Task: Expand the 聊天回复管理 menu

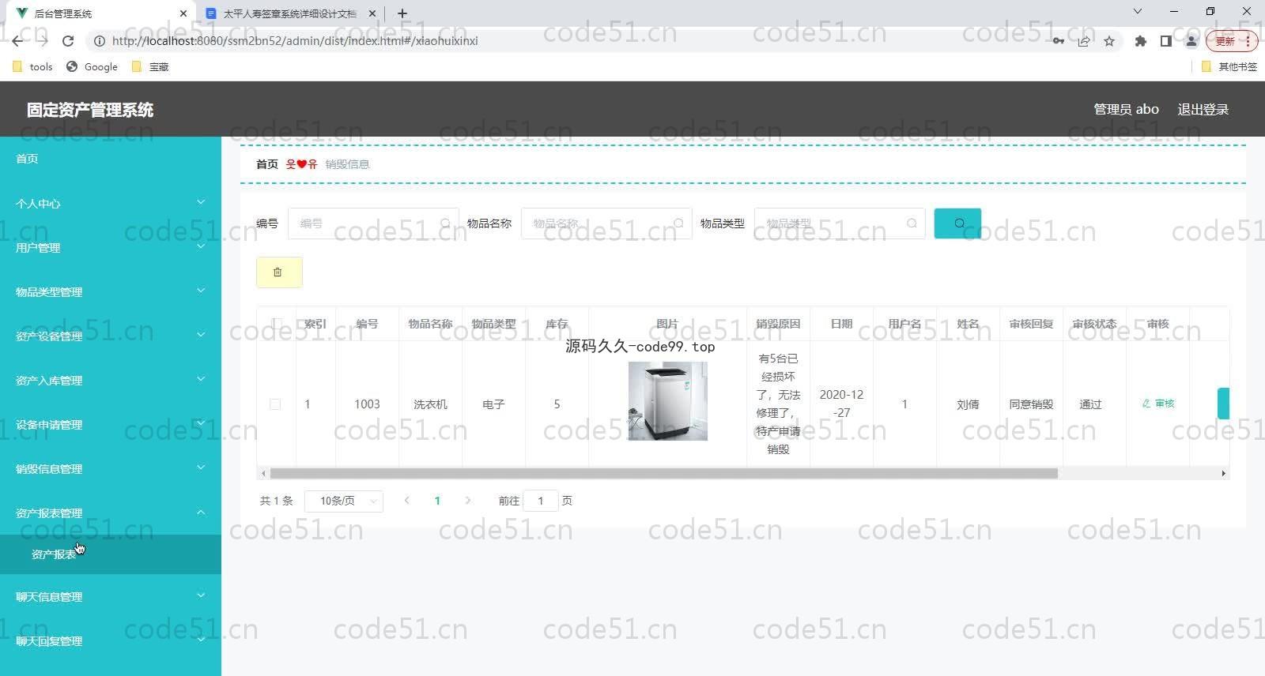Action: click(x=111, y=641)
